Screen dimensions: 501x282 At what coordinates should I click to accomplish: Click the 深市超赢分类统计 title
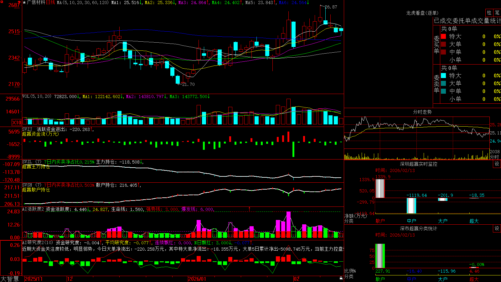click(419, 228)
